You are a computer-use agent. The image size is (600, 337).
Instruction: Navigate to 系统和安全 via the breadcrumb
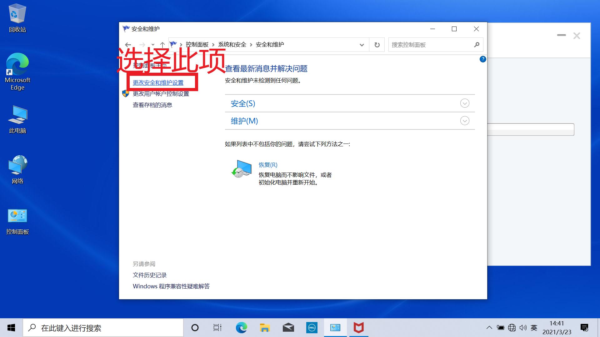pyautogui.click(x=231, y=44)
